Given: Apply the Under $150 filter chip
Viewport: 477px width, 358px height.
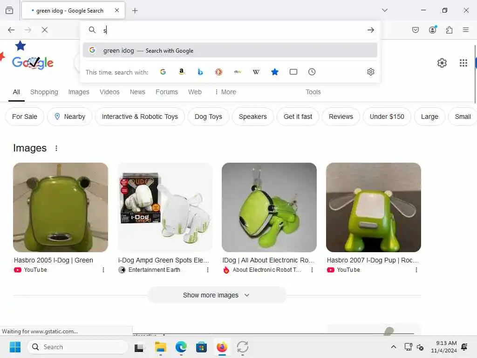Looking at the screenshot, I should click(x=387, y=117).
